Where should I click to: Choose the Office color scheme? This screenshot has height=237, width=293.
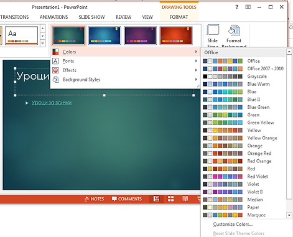pos(244,61)
